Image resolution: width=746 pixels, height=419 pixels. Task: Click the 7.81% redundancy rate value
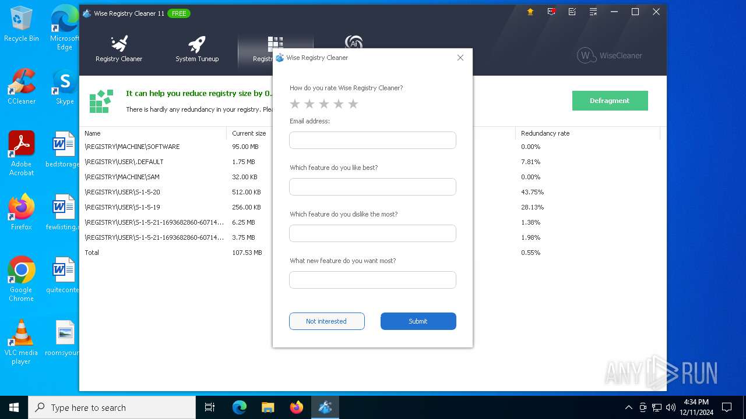(530, 162)
